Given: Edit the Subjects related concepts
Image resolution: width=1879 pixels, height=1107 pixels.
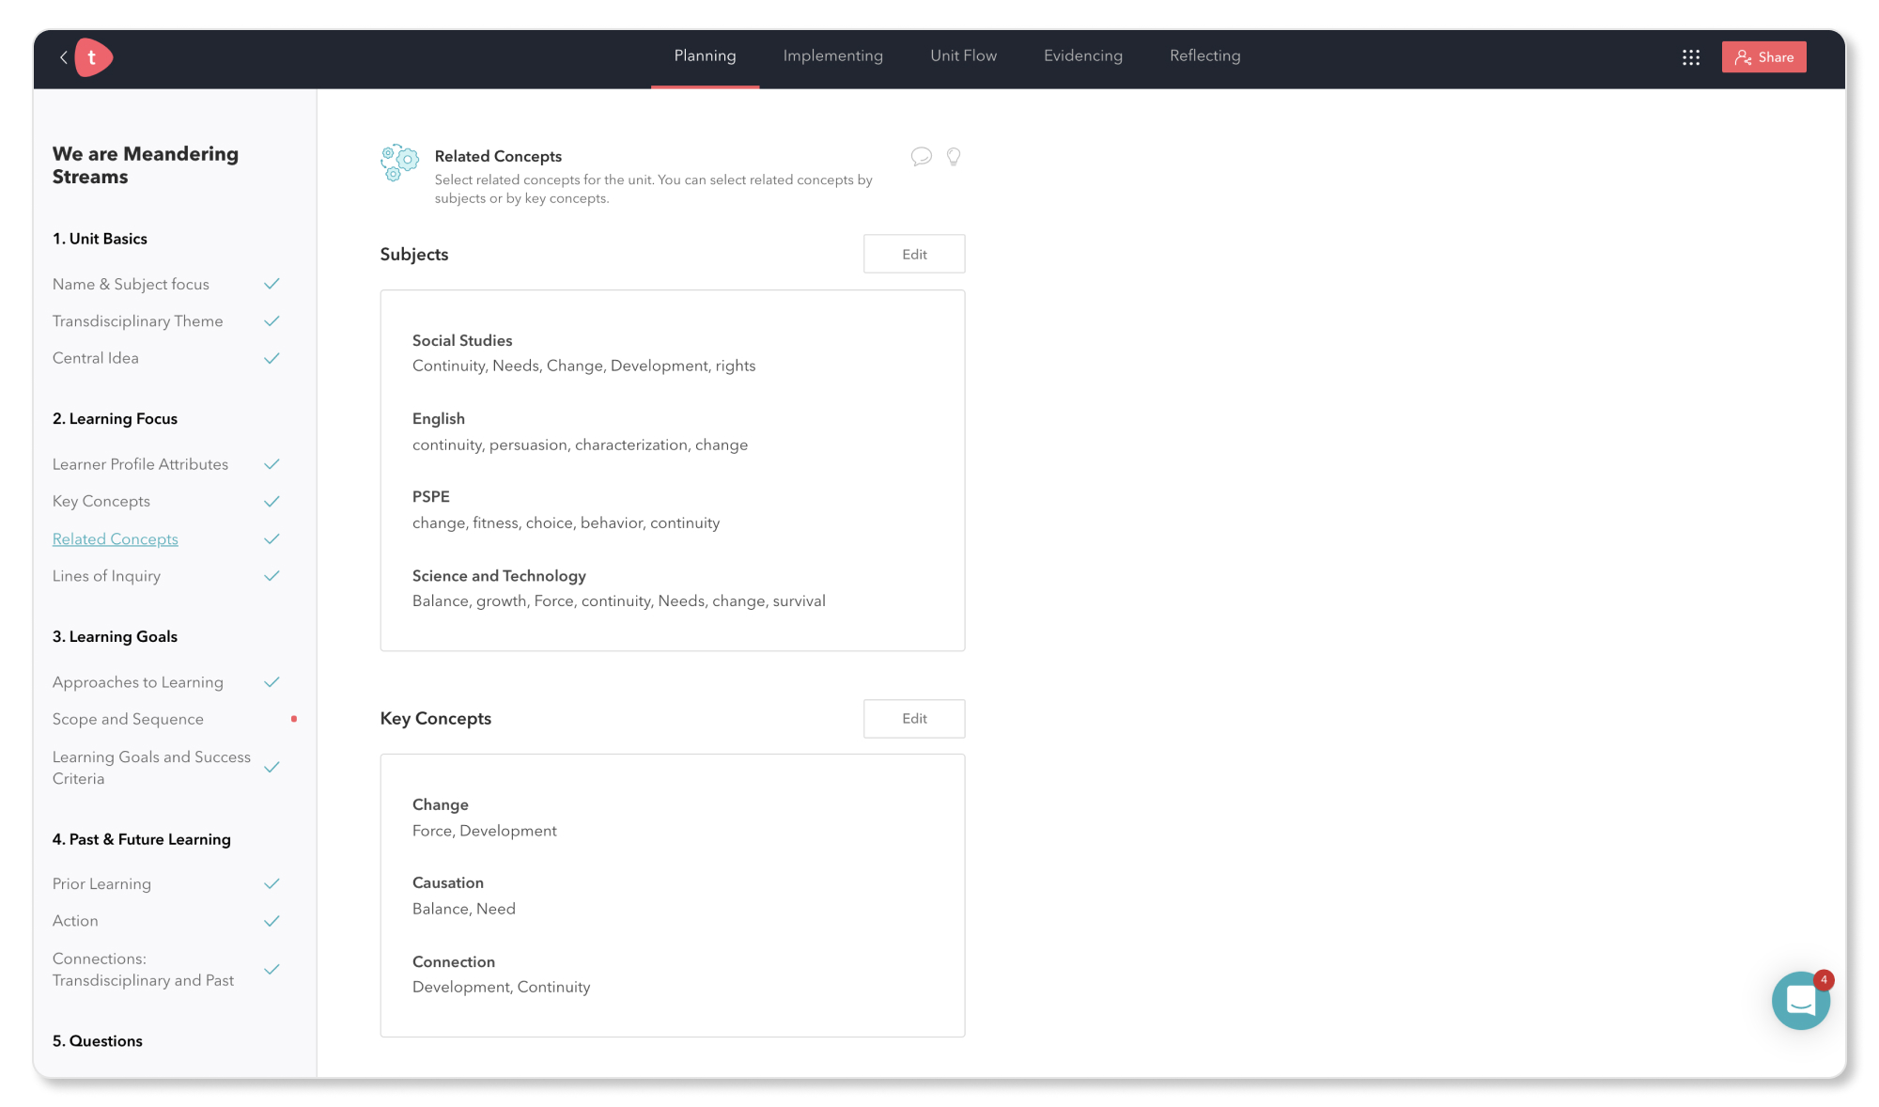Looking at the screenshot, I should click(913, 255).
